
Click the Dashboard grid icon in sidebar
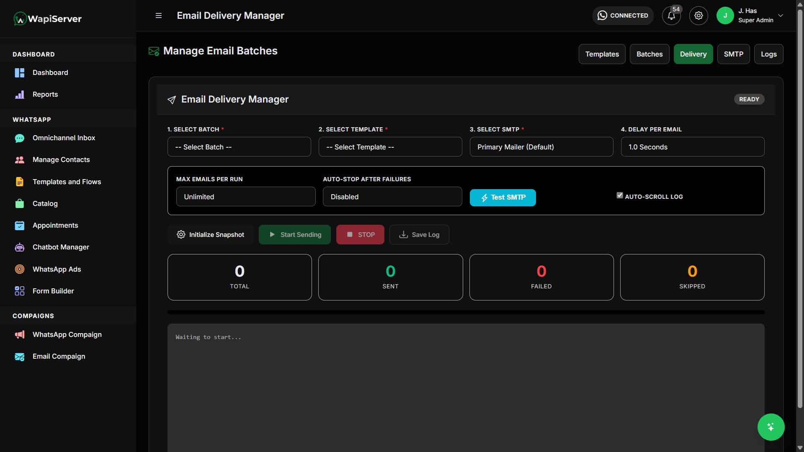pos(20,73)
